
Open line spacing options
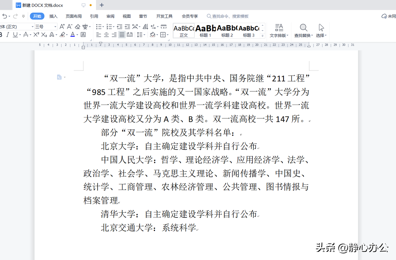pos(139,35)
